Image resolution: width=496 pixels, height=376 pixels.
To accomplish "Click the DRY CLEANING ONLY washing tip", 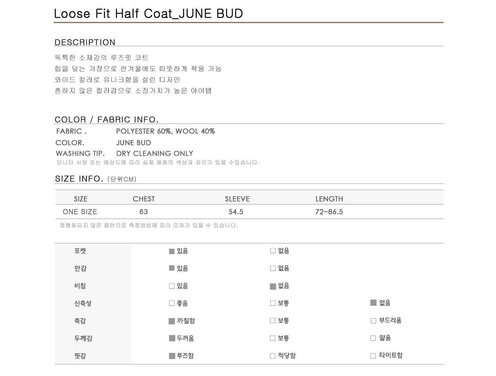I will coord(155,154).
